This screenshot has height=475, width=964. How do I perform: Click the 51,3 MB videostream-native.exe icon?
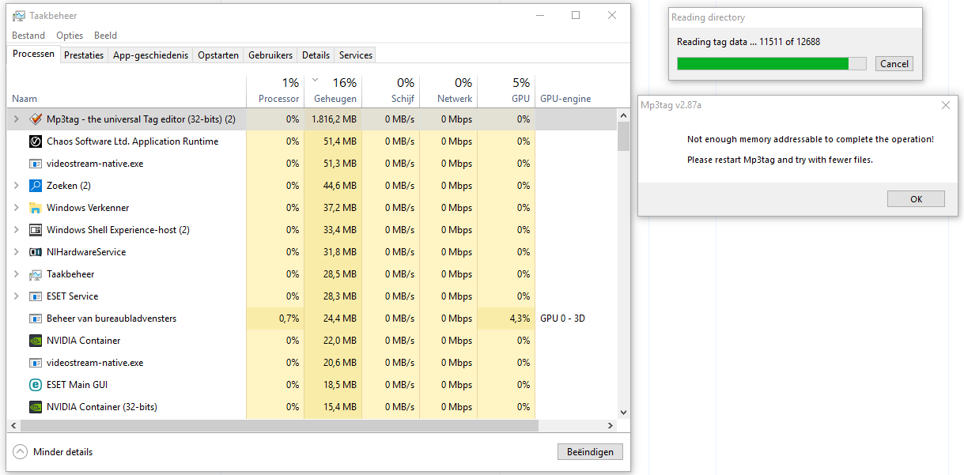pos(36,164)
